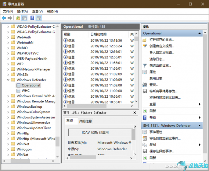Switch to the Details tab of event
The width and height of the screenshot is (209, 171).
point(85,121)
